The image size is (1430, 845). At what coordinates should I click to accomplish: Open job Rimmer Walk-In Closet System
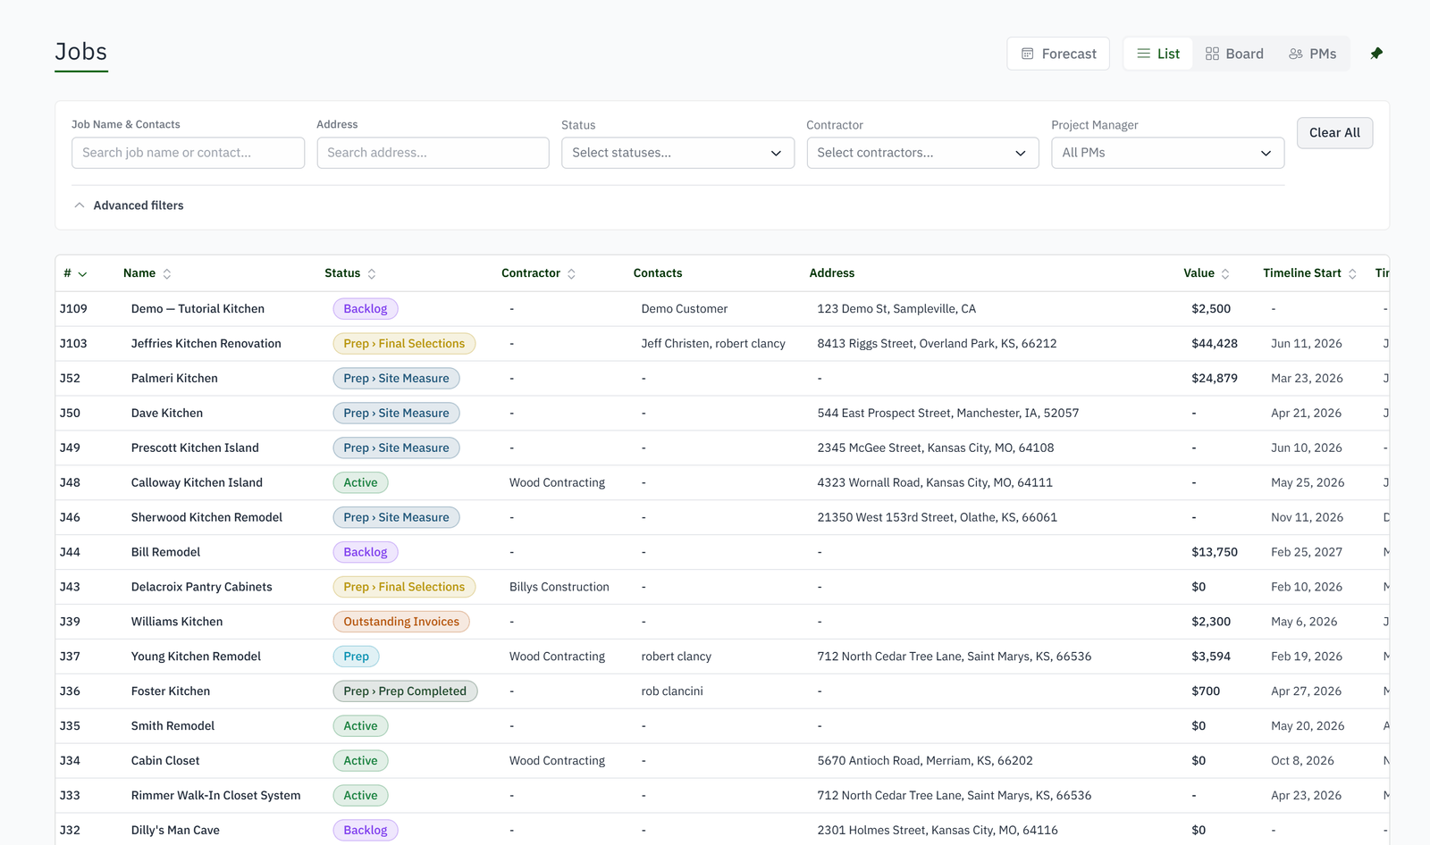[215, 797]
